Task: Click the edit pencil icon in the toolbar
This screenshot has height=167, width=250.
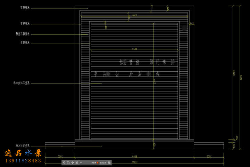Action: point(76,162)
